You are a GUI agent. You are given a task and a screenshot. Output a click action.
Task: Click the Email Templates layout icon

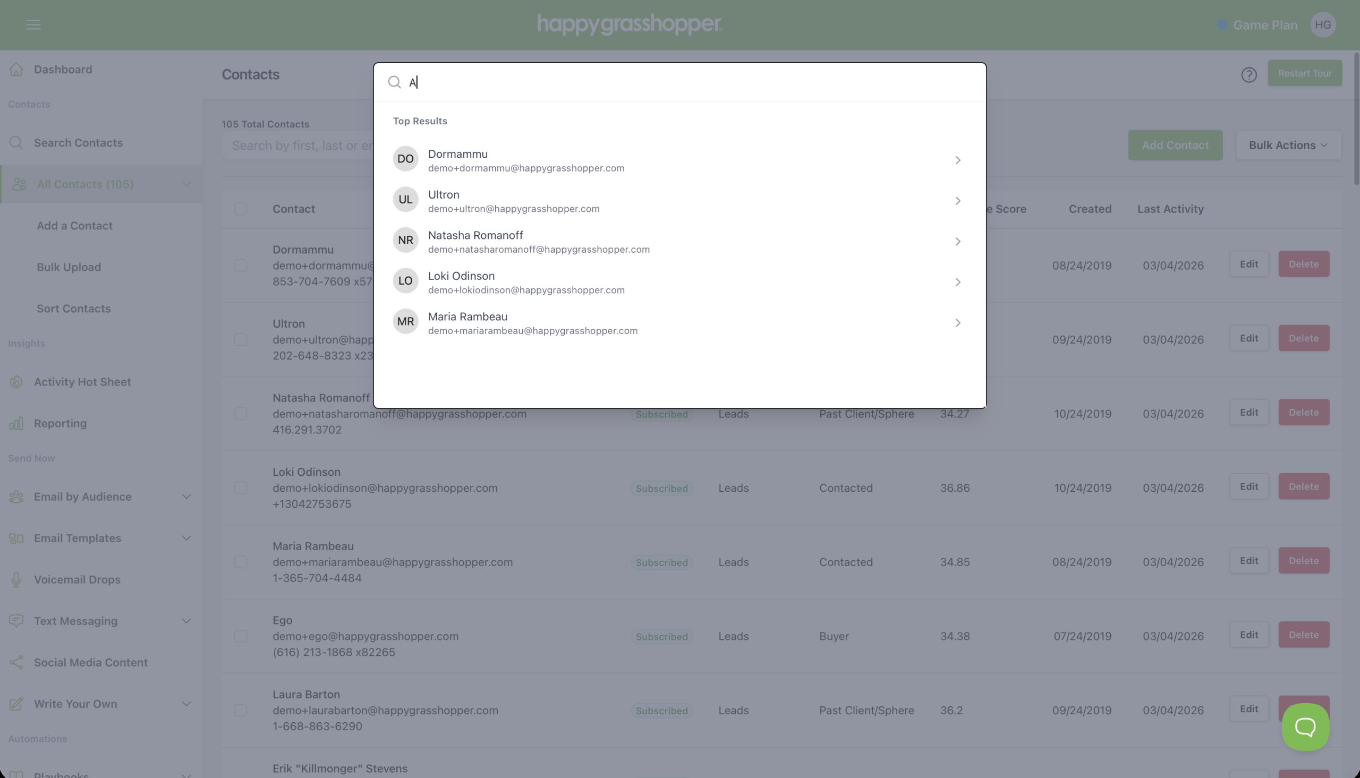16,538
